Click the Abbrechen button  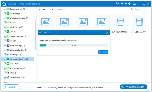103,52
